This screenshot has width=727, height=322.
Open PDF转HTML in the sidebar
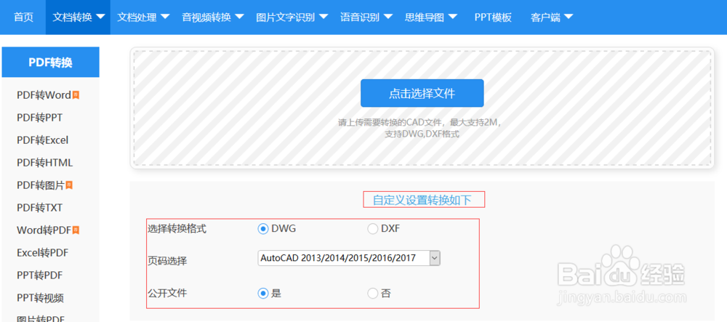click(x=44, y=163)
